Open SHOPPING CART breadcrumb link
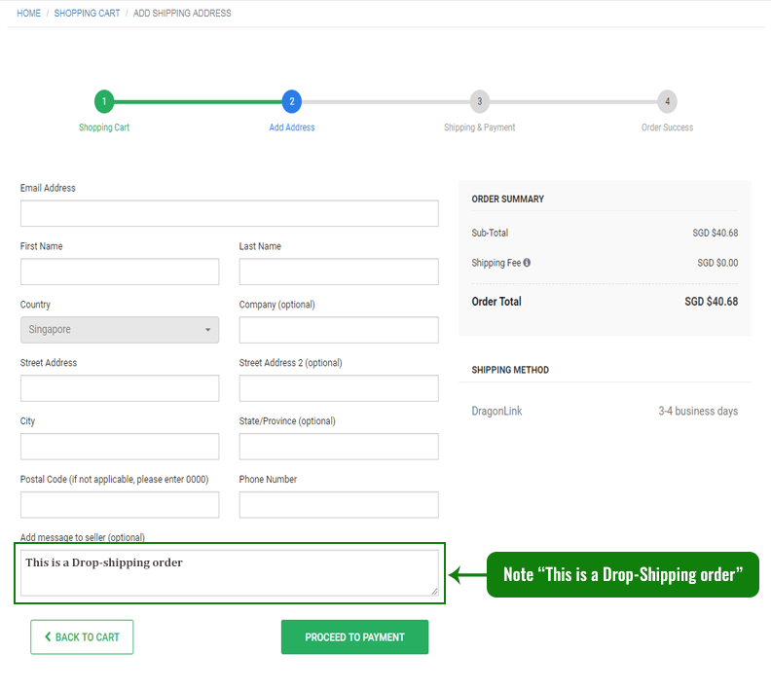 pyautogui.click(x=87, y=14)
